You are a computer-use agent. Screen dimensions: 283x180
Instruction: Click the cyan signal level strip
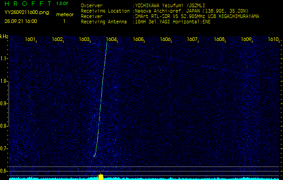click(x=180, y=178)
